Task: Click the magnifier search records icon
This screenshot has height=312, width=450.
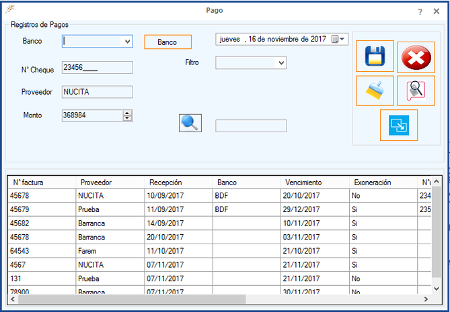Action: pos(416,91)
